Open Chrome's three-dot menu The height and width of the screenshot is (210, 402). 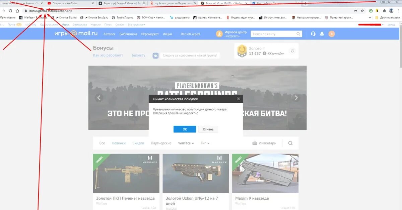pos(398,11)
